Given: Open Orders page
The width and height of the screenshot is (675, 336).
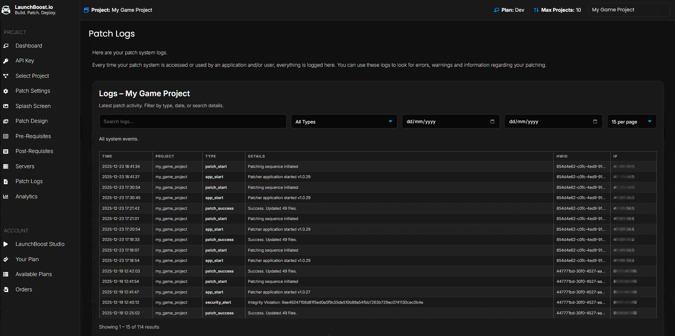Looking at the screenshot, I should [24, 290].
